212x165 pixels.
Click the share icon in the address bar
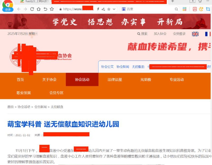coord(104,9)
